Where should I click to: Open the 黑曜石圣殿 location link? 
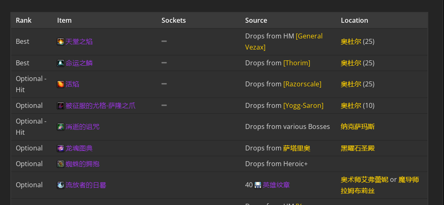click(x=357, y=148)
